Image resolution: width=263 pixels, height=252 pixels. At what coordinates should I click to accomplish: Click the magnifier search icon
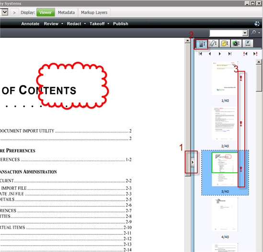tap(253, 32)
